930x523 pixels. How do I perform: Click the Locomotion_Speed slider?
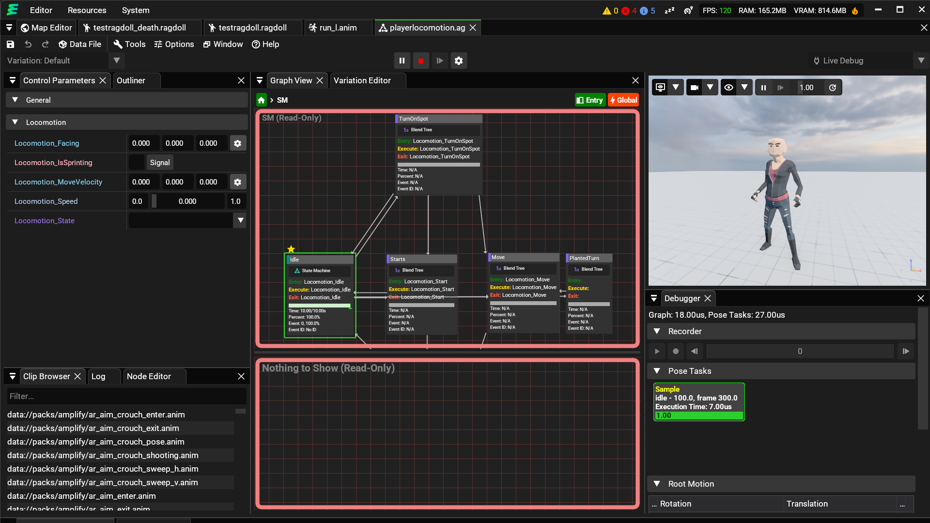(187, 201)
